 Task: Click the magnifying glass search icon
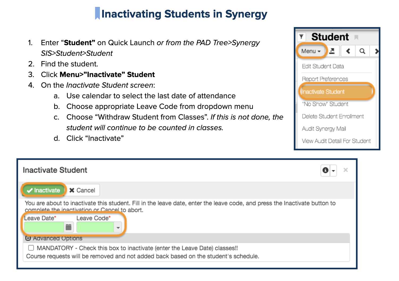[x=362, y=51]
